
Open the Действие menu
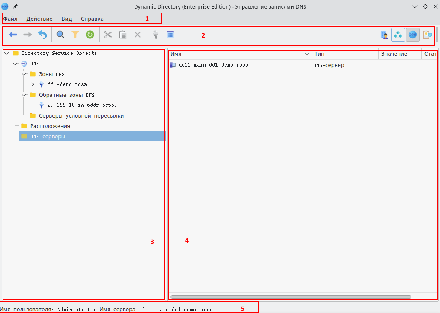click(39, 19)
